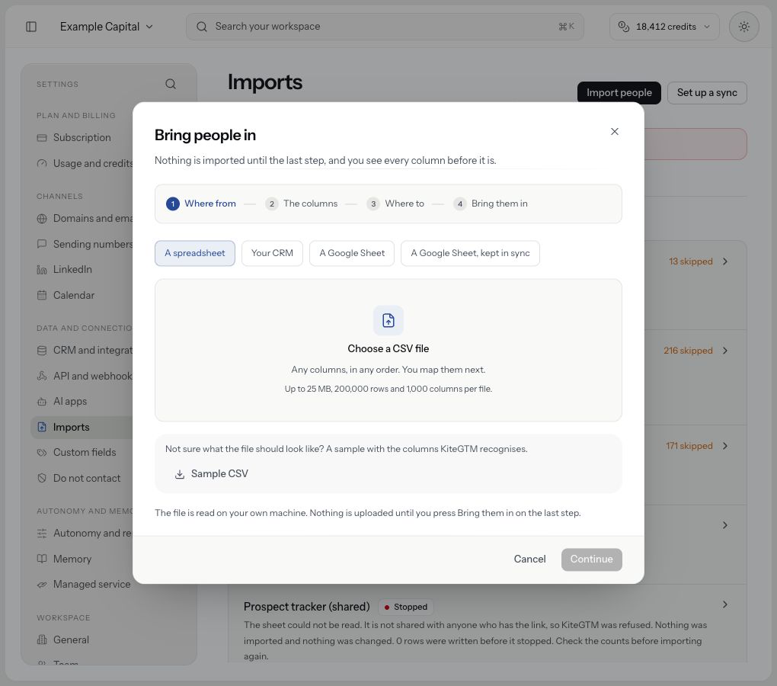Open the Prospect tracker (shared) title
Screen dimensions: 777x686
[307, 607]
